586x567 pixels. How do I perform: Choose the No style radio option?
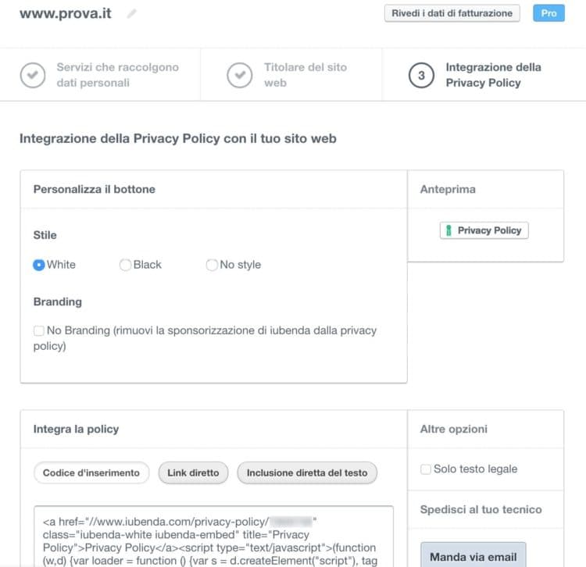coord(212,265)
